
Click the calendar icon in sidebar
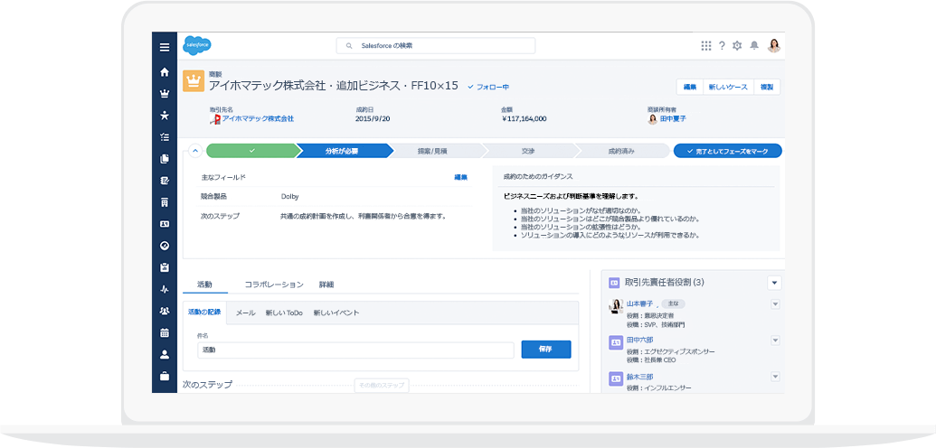[x=164, y=332]
